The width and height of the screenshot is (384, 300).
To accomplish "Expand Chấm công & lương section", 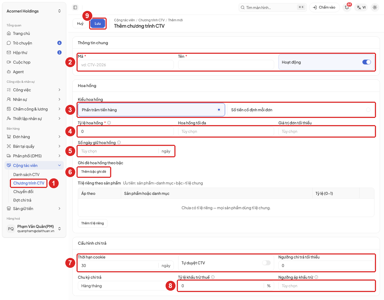I will pyautogui.click(x=34, y=109).
